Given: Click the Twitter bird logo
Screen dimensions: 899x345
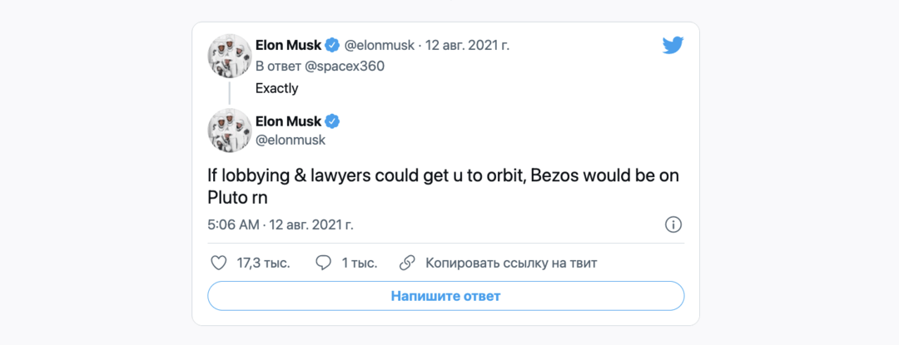Looking at the screenshot, I should (x=673, y=46).
